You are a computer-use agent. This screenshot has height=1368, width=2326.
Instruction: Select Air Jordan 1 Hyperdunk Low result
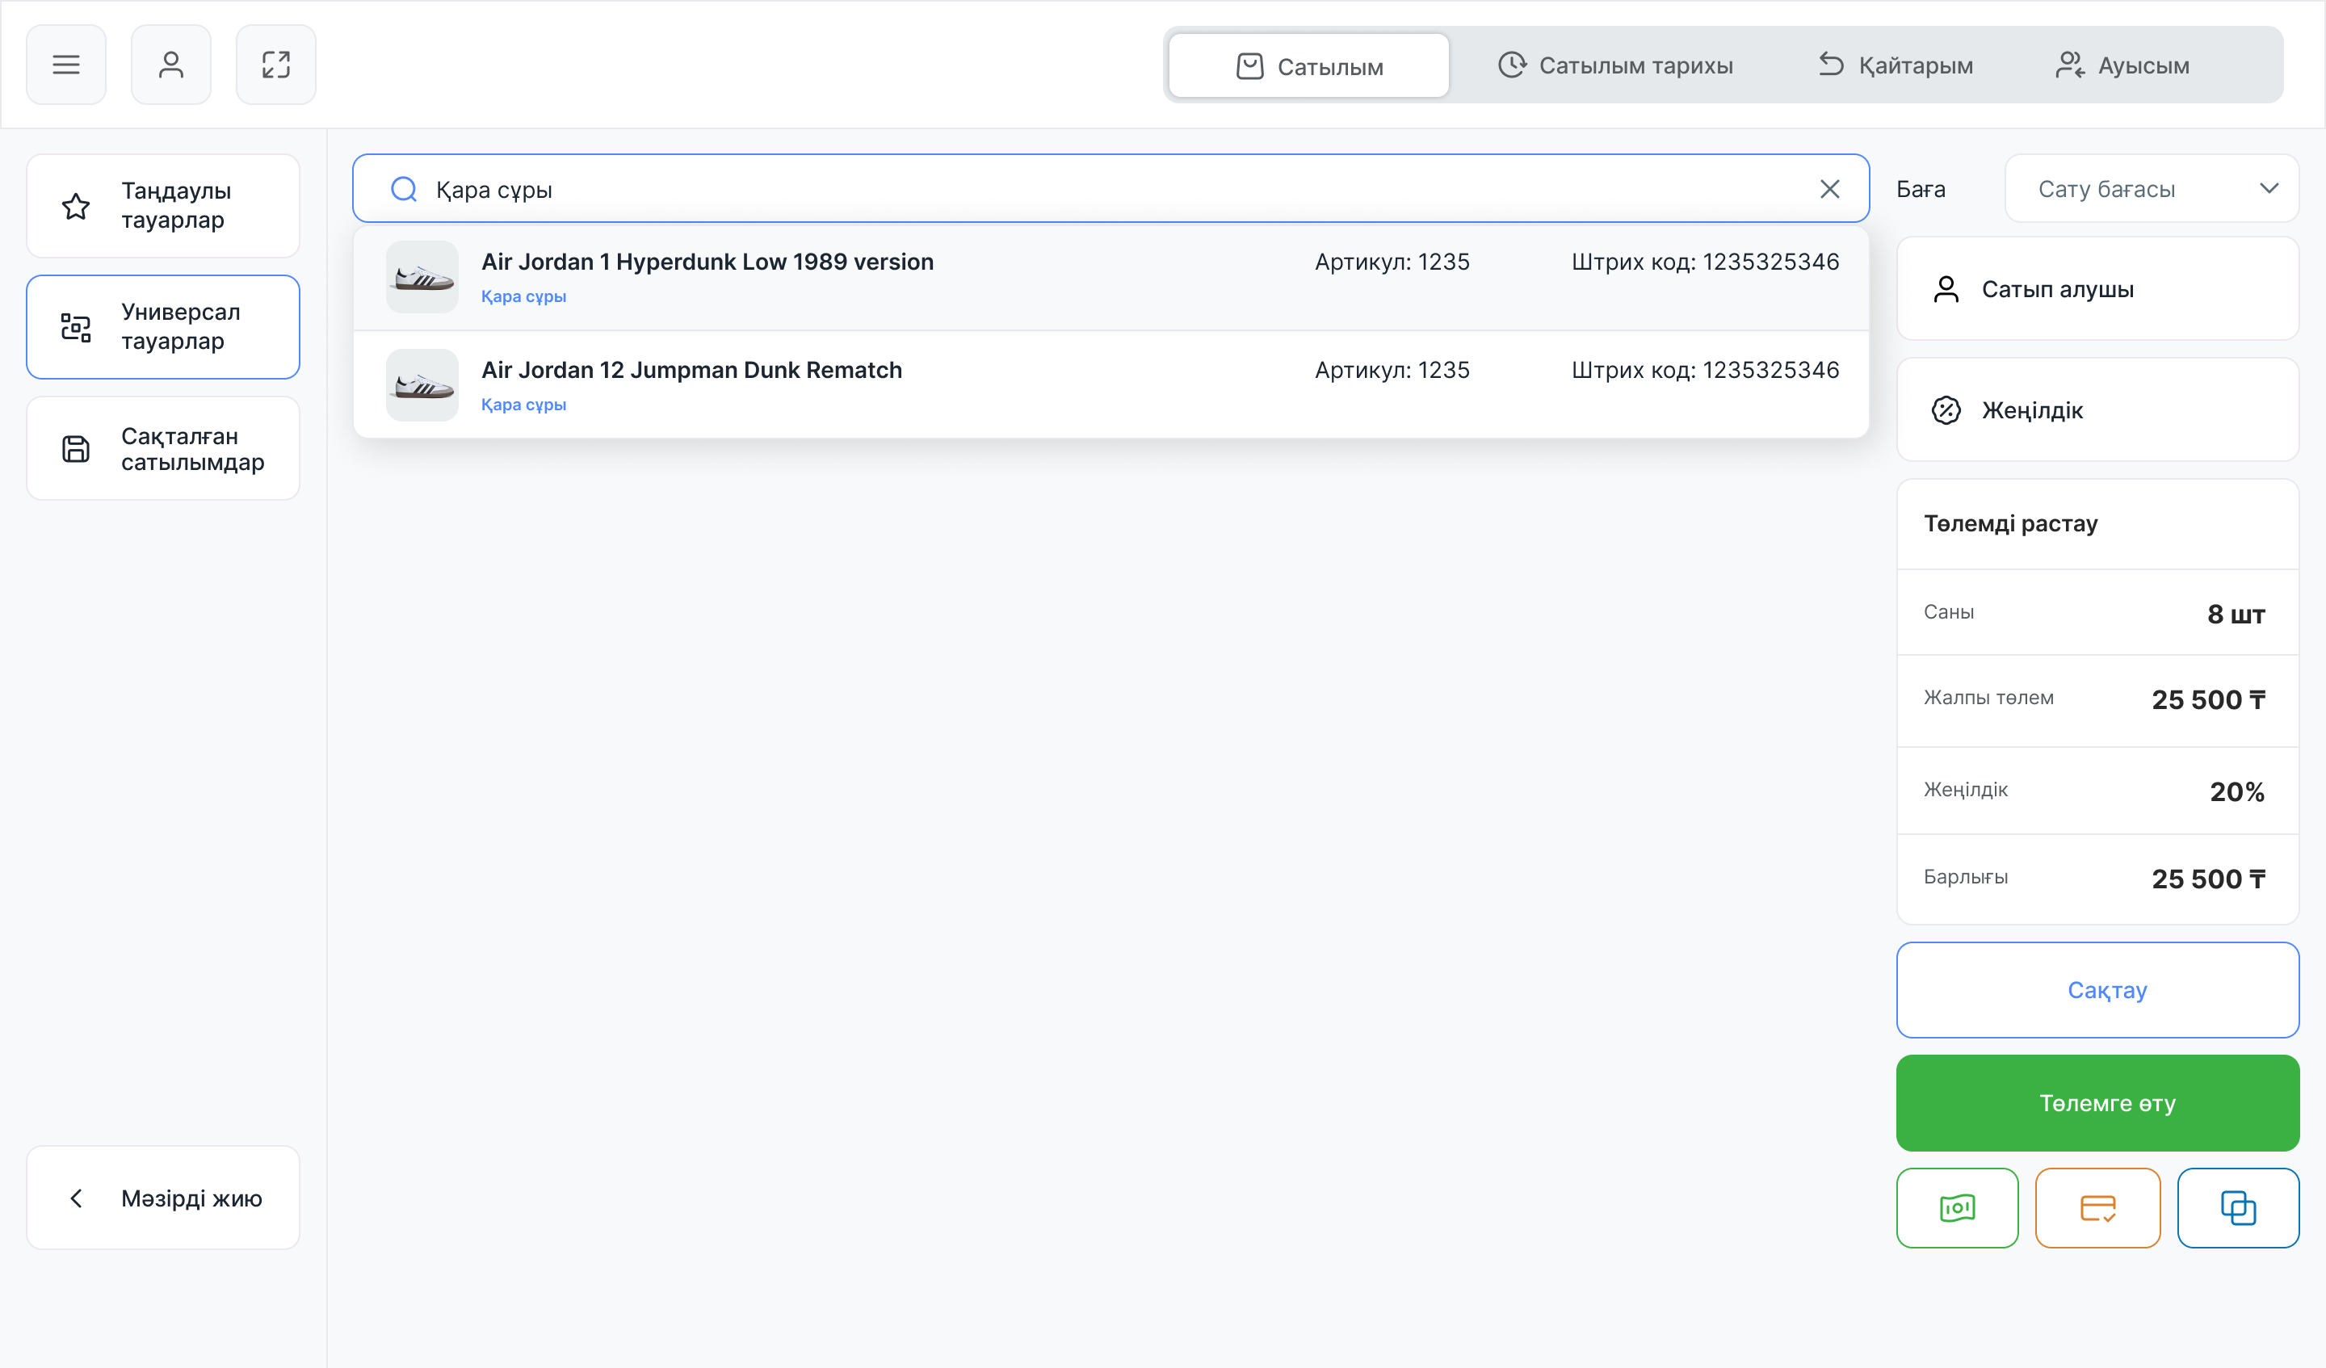tap(1111, 277)
